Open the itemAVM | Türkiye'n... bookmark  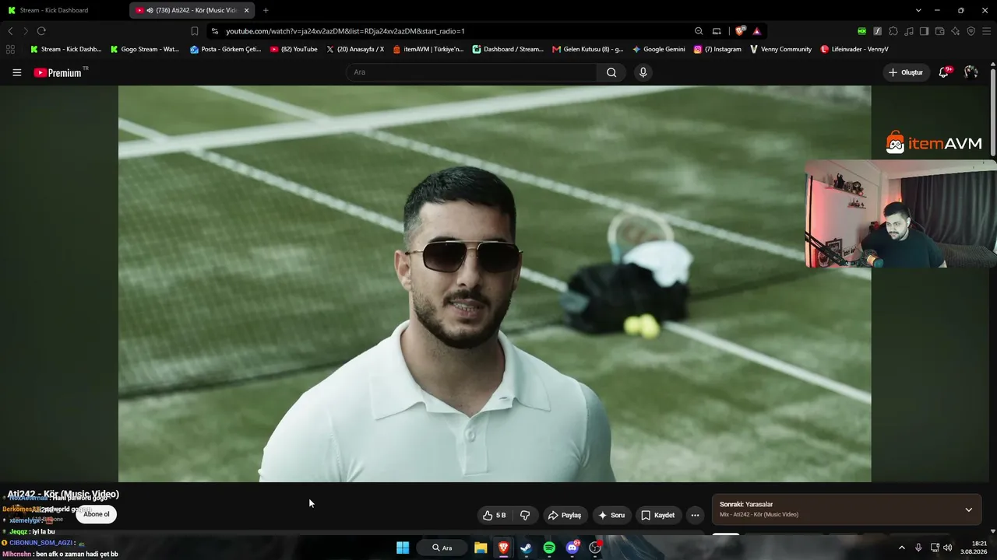point(428,49)
